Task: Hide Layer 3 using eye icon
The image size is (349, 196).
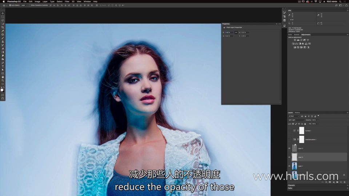Action: [289, 157]
